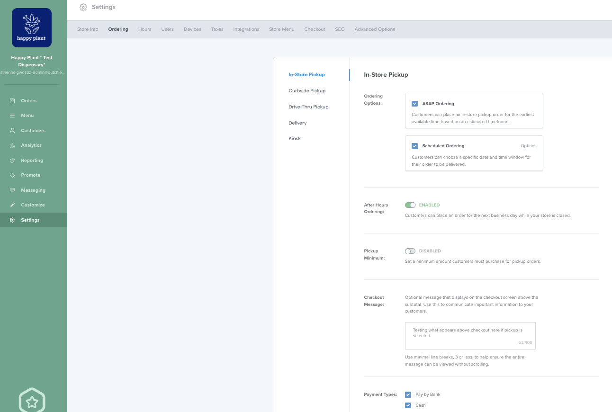Disable the After Hours Ordering toggle
Viewport: 612px width, 412px height.
[x=410, y=205]
